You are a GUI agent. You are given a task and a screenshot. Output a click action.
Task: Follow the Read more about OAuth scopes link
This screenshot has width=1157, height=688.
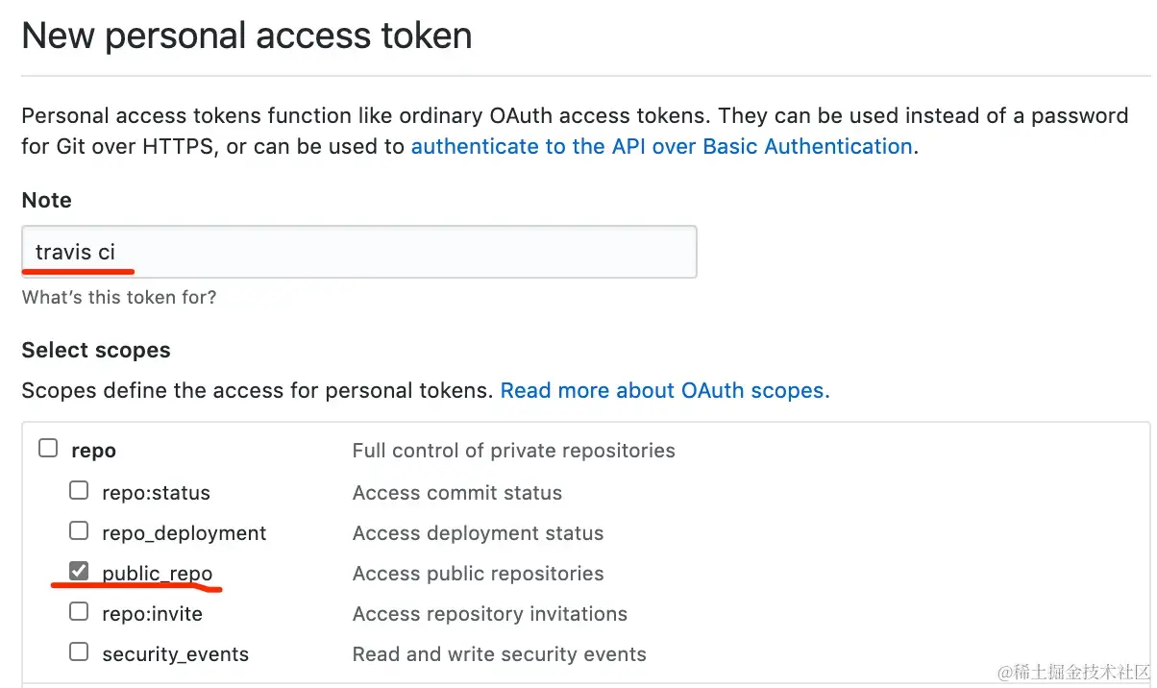click(664, 391)
